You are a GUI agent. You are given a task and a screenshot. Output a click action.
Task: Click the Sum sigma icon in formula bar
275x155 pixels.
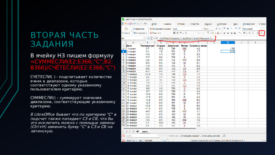click(152, 38)
